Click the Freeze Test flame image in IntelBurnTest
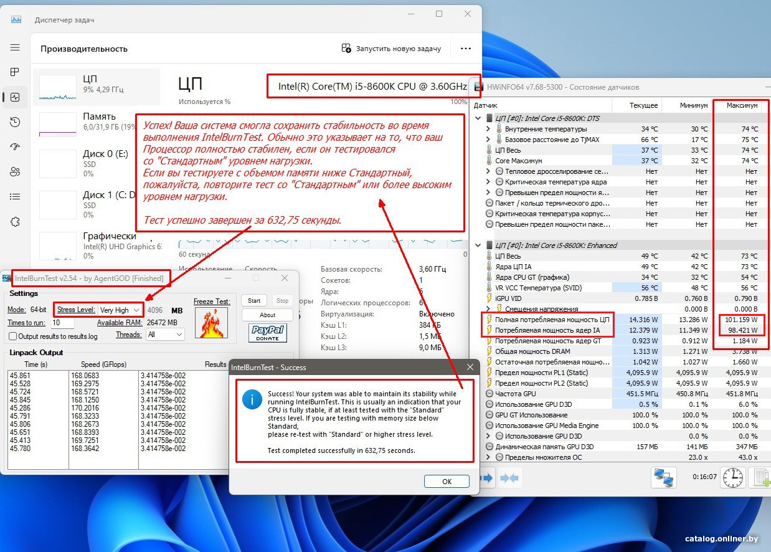 click(x=212, y=324)
